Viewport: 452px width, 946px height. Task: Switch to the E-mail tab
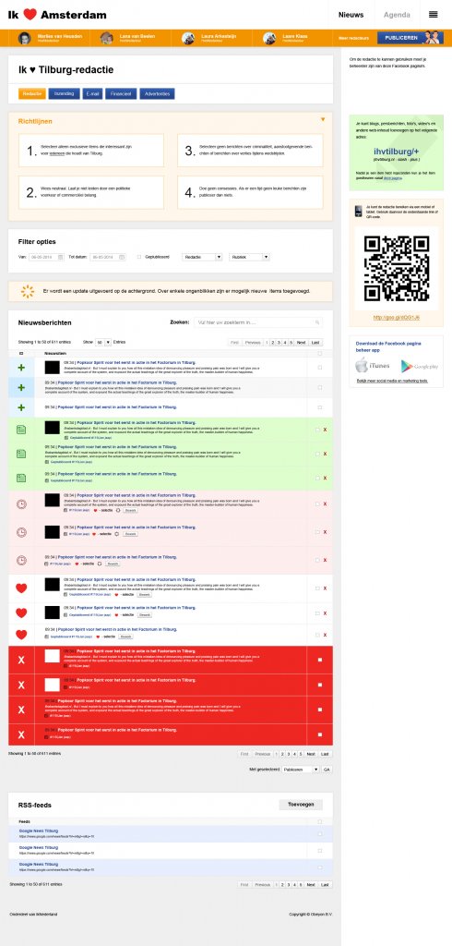(x=92, y=93)
